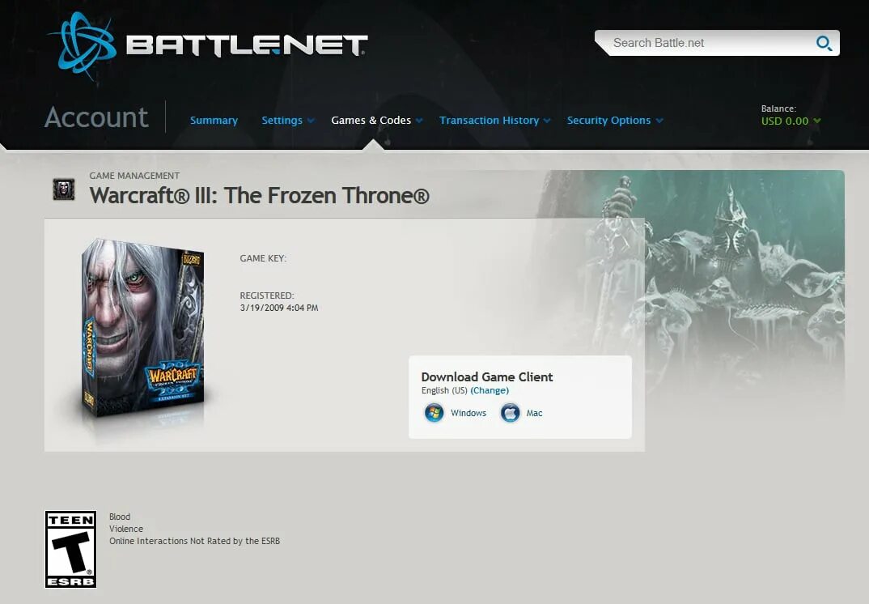
Task: Click the Windows download link text
Action: (x=468, y=413)
